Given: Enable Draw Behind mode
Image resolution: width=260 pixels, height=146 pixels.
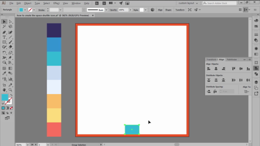Looking at the screenshot, I should [x=7, y=113].
